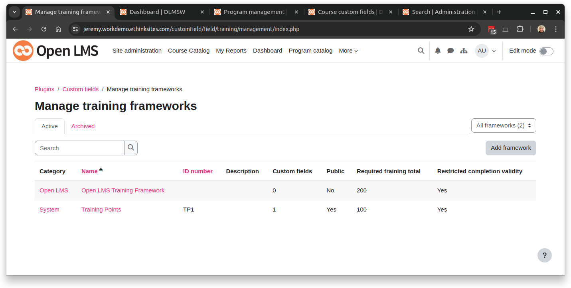Open Course Catalog in navigation
This screenshot has height=288, width=571.
pos(189,51)
